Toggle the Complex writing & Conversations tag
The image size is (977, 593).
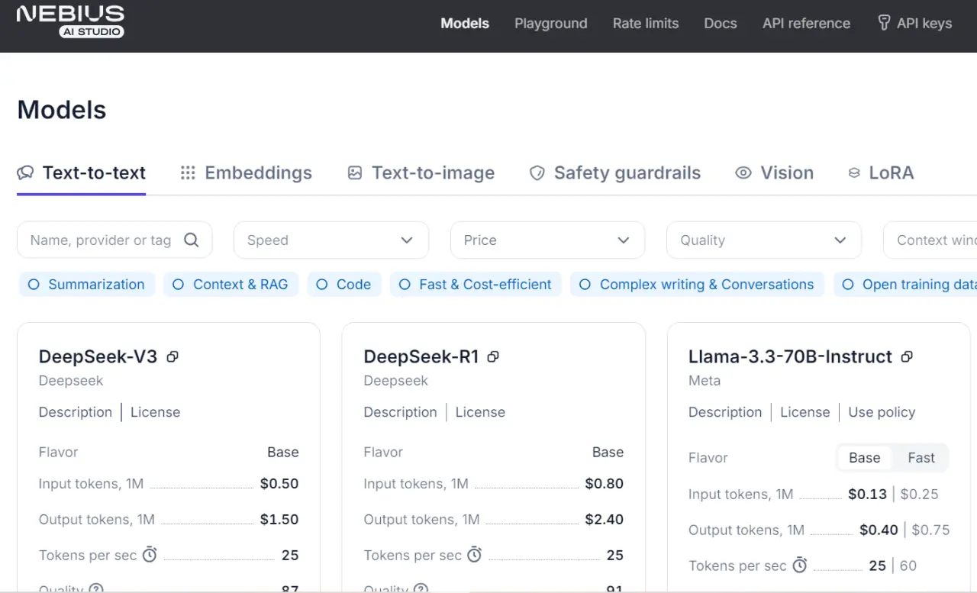697,285
